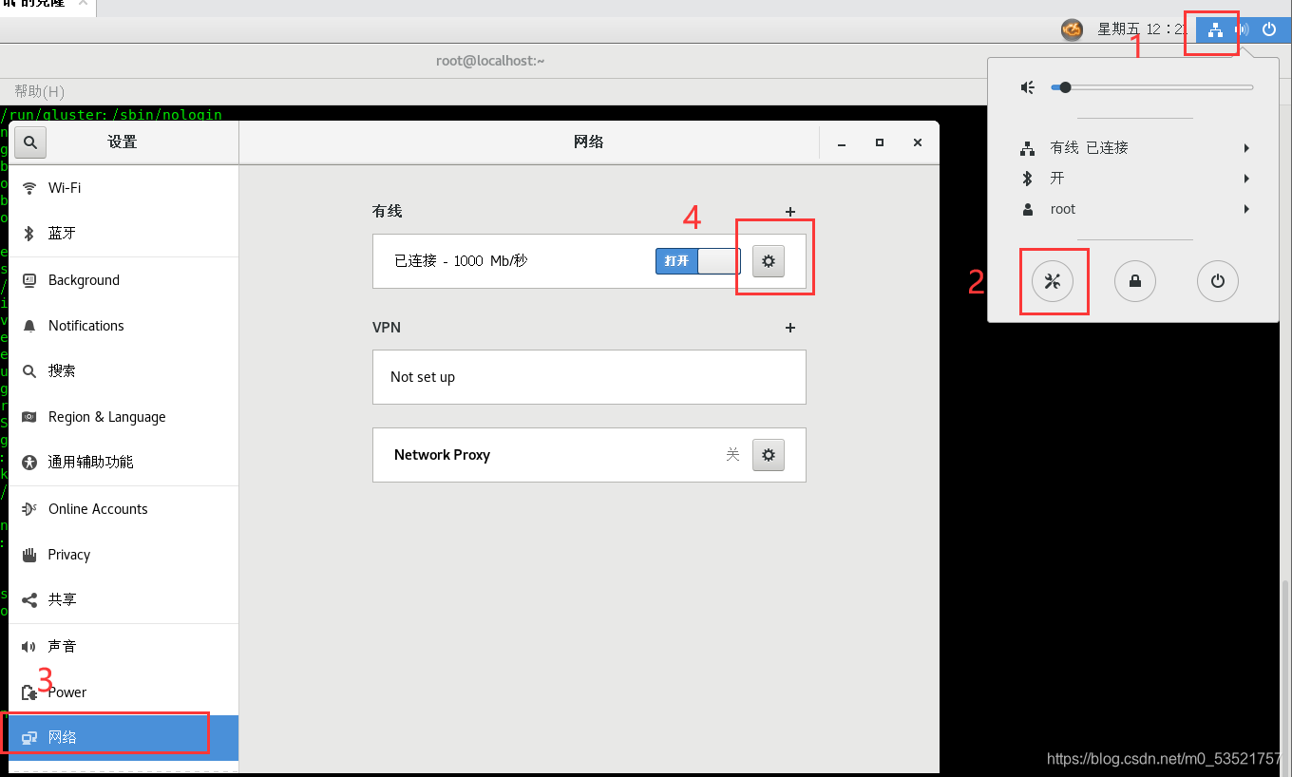Viewport: 1292px width, 777px height.
Task: Click the Wi-Fi icon in sidebar
Action: [29, 188]
